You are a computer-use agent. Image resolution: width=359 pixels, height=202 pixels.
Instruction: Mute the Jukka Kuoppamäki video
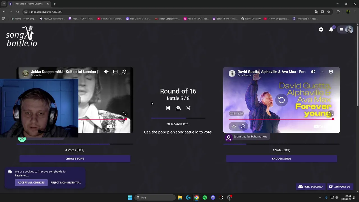106,72
